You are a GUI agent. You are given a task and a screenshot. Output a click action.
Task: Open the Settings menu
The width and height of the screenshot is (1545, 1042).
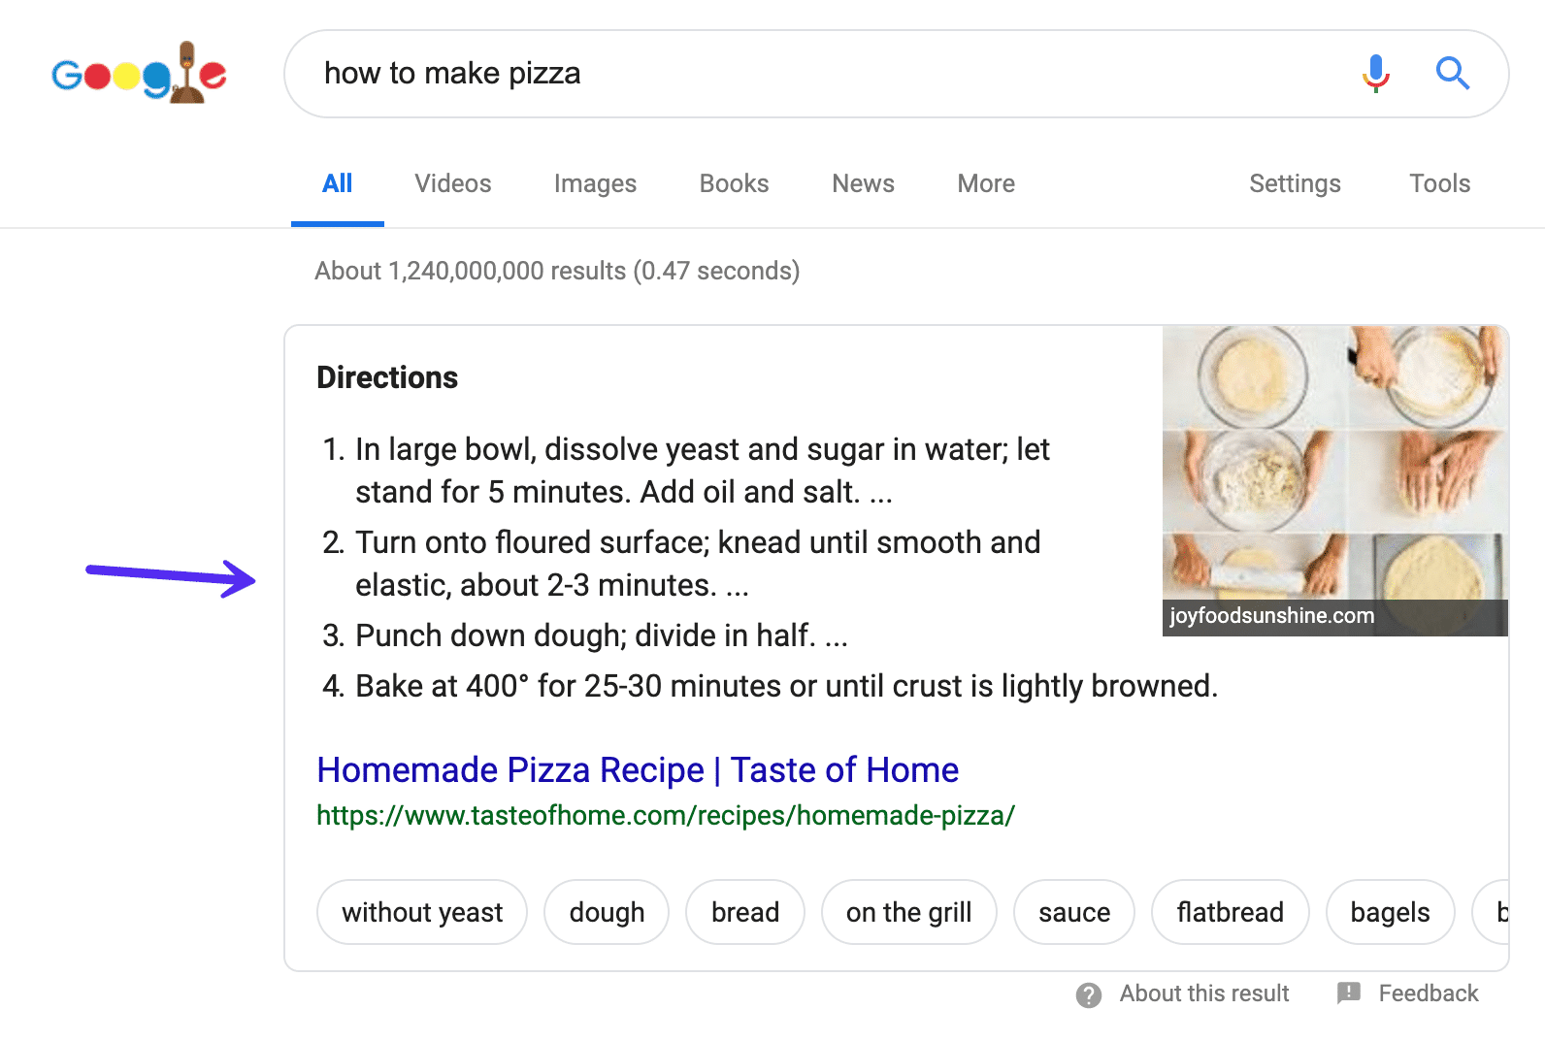point(1295,183)
